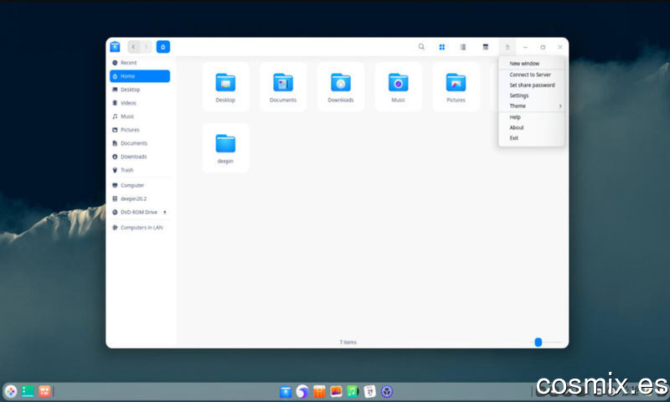The height and width of the screenshot is (402, 670).
Task: Choose Connect to Server
Action: tap(532, 75)
